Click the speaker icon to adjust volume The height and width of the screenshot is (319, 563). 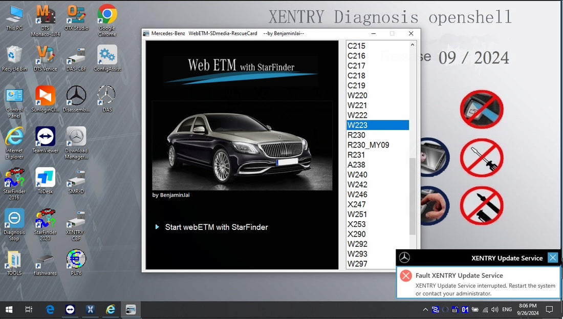tap(494, 309)
